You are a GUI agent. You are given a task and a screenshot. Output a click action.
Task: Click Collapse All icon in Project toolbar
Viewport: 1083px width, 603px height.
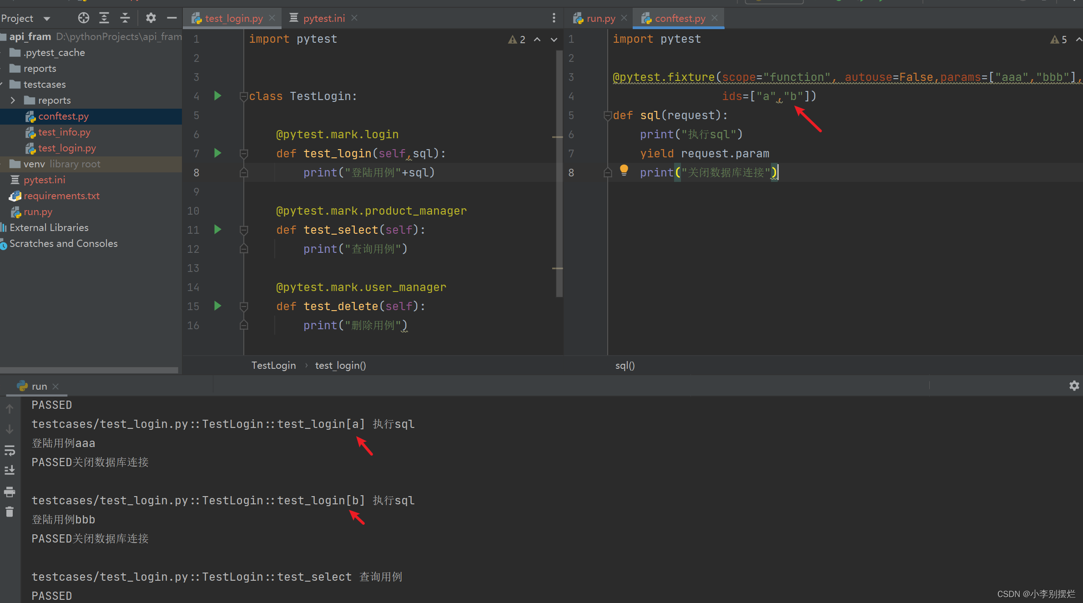tap(125, 18)
